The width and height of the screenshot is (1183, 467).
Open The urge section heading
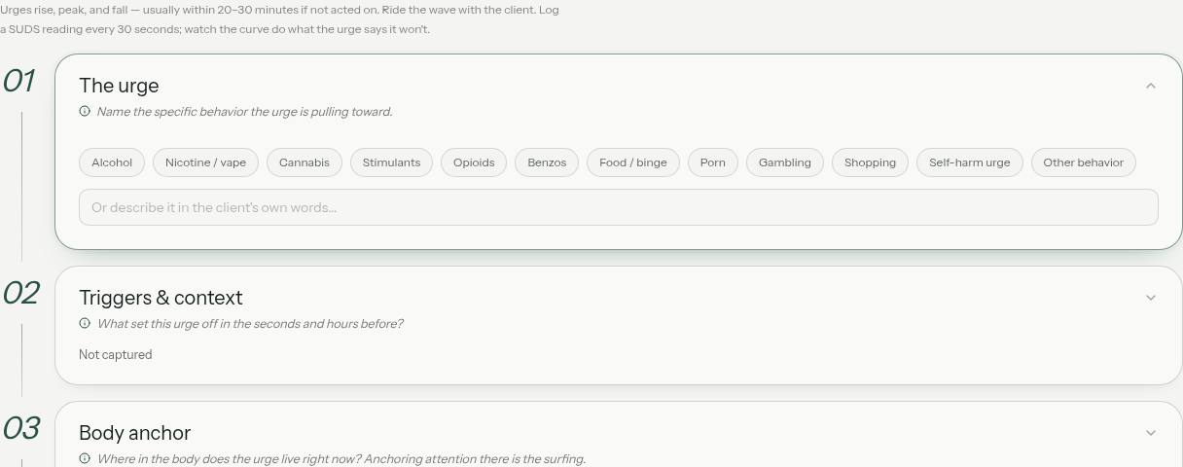[119, 86]
